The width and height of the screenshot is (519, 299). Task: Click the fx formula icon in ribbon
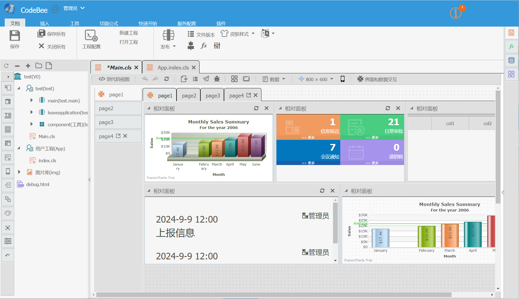tap(204, 46)
